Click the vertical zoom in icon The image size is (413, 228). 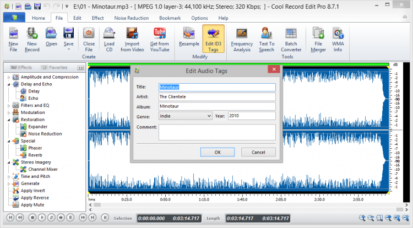tap(397, 218)
